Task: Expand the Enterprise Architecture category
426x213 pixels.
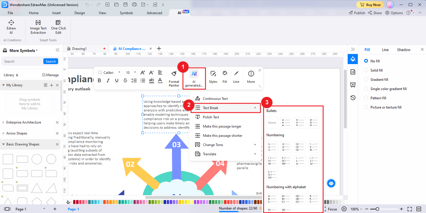Action: coord(4,122)
